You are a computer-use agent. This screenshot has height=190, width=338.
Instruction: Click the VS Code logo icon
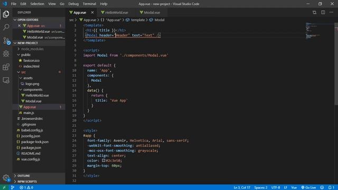(5, 4)
